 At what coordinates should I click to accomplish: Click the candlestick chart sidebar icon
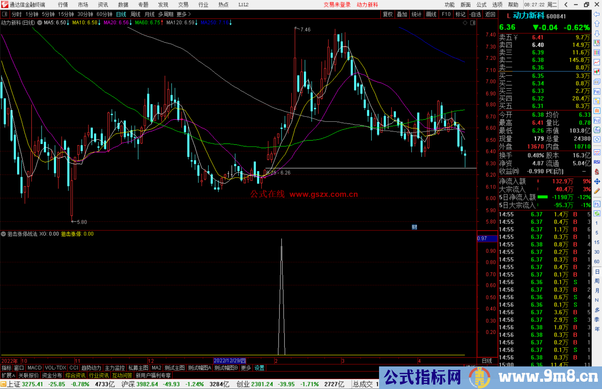pyautogui.click(x=597, y=72)
